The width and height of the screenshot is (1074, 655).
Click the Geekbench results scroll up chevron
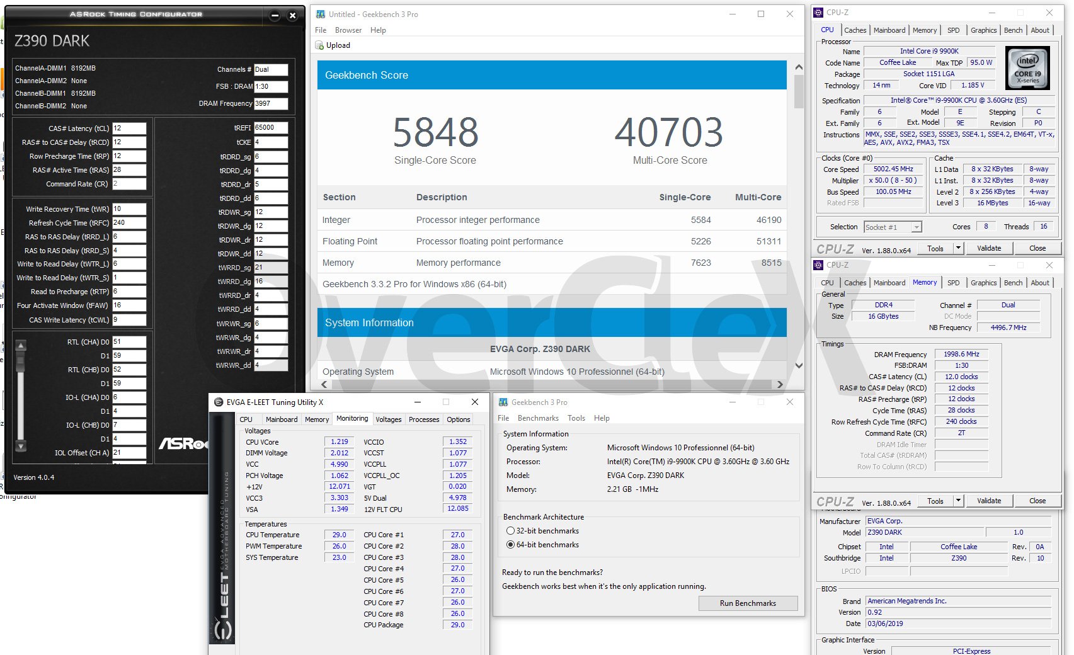tap(799, 67)
